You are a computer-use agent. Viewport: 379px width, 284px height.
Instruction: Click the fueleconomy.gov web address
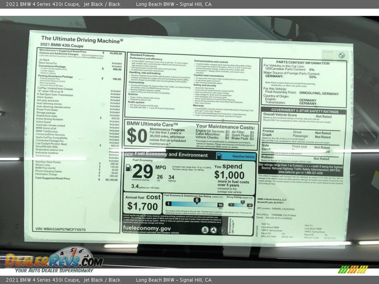coord(147,228)
